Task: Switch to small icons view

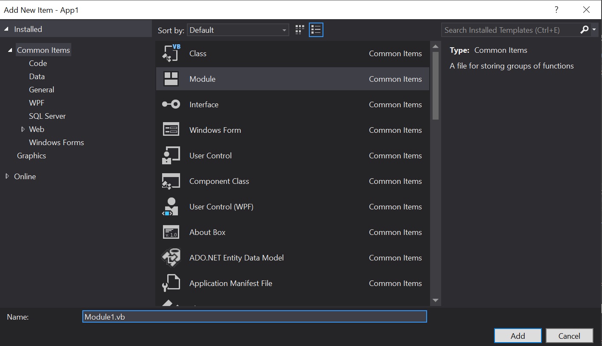Action: tap(300, 30)
